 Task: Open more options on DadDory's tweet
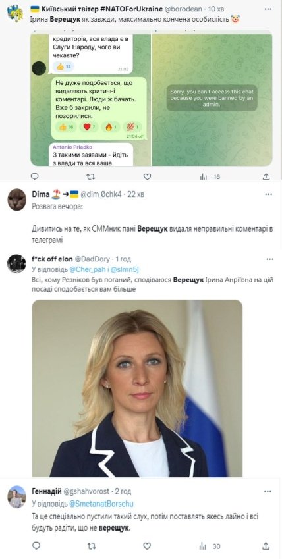pyautogui.click(x=269, y=259)
